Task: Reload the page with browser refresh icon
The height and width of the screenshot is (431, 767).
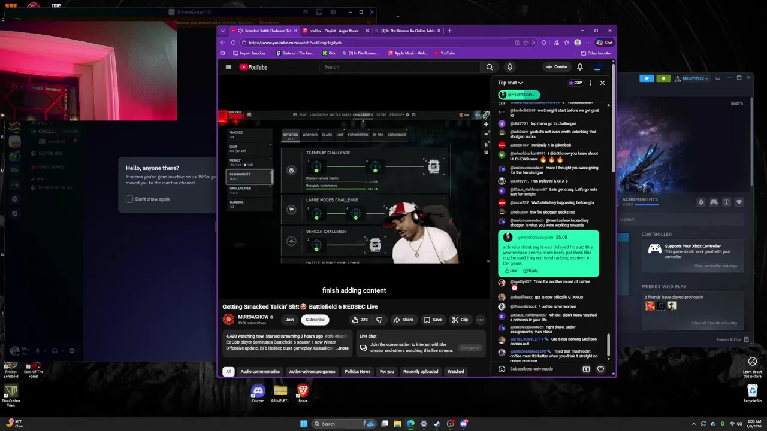Action: [234, 43]
